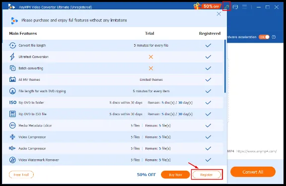
Task: Click the All MV themes icon
Action: (12, 80)
